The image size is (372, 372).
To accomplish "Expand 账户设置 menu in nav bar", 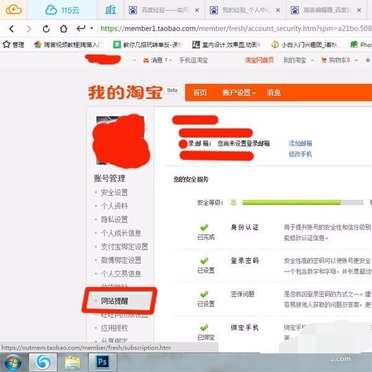I will (239, 92).
